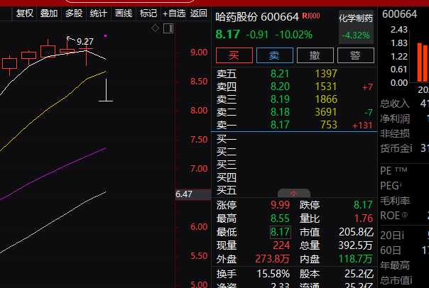Toggle the side panel layout icon
Viewport: 429px width, 288px height.
click(x=168, y=28)
